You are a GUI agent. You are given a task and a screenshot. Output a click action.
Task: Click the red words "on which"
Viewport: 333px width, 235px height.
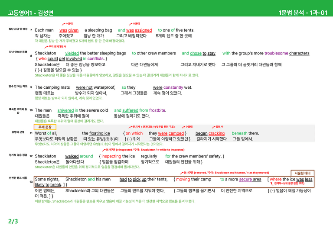tap(134, 133)
